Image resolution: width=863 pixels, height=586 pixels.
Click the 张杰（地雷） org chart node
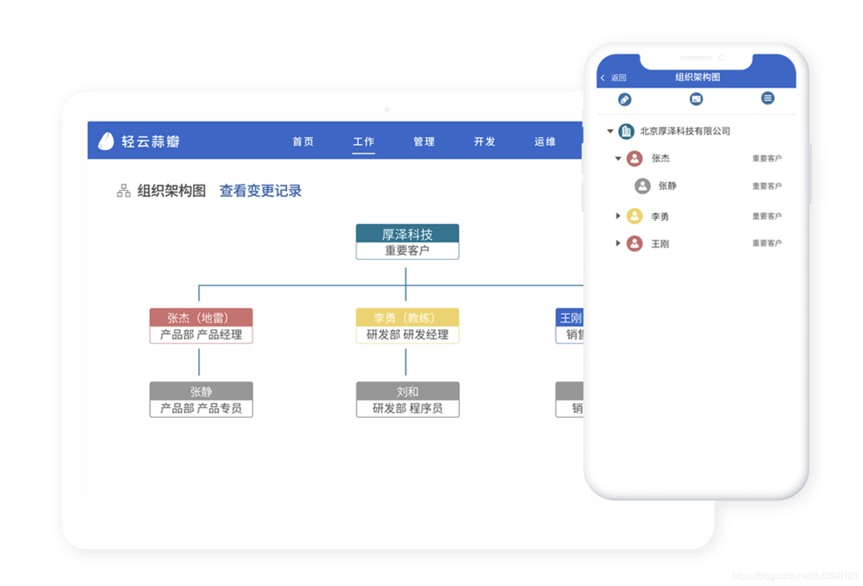click(201, 326)
